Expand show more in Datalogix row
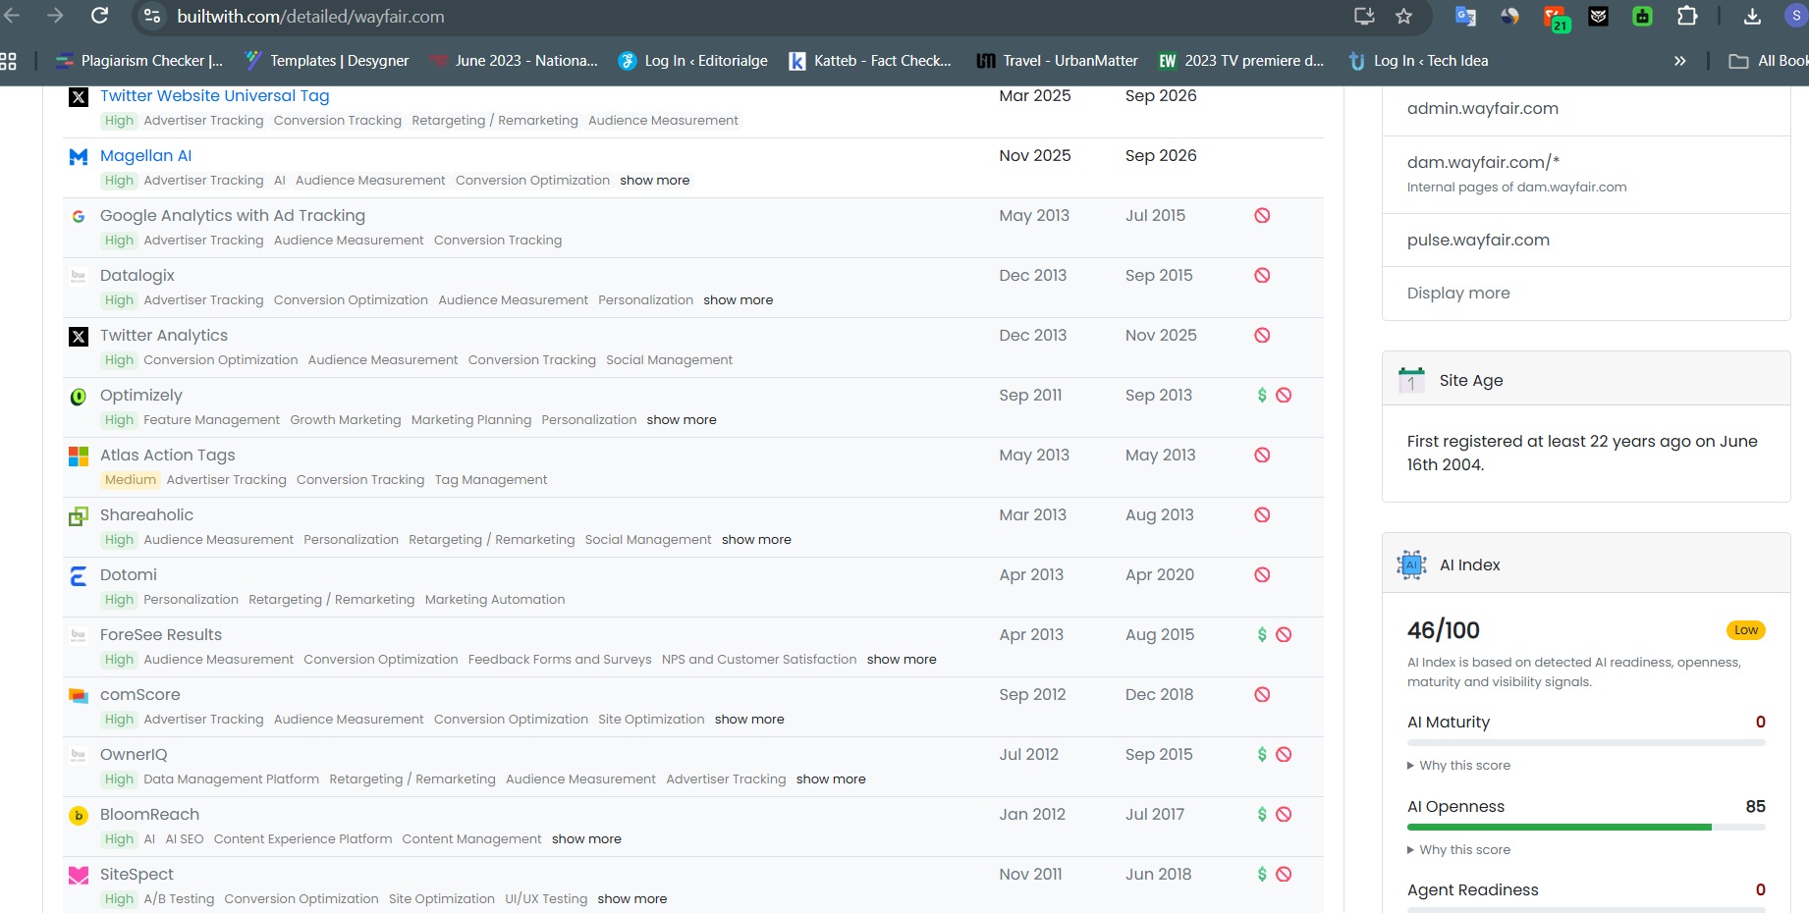1809x913 pixels. pos(738,300)
